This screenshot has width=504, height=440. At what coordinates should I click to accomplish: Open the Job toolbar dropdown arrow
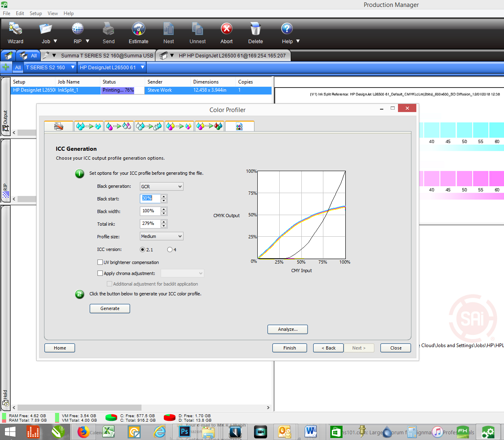click(55, 41)
